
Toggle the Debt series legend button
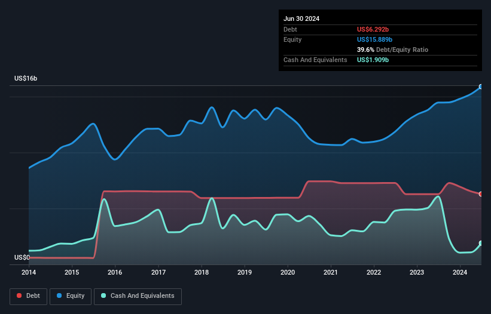click(x=28, y=296)
